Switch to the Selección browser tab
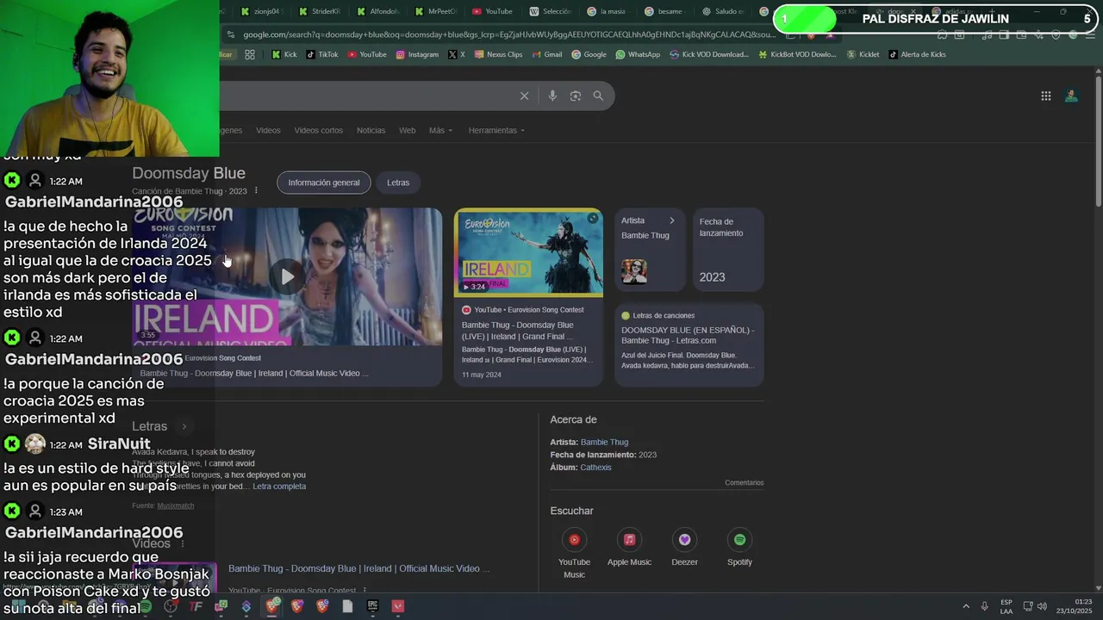 click(x=550, y=11)
